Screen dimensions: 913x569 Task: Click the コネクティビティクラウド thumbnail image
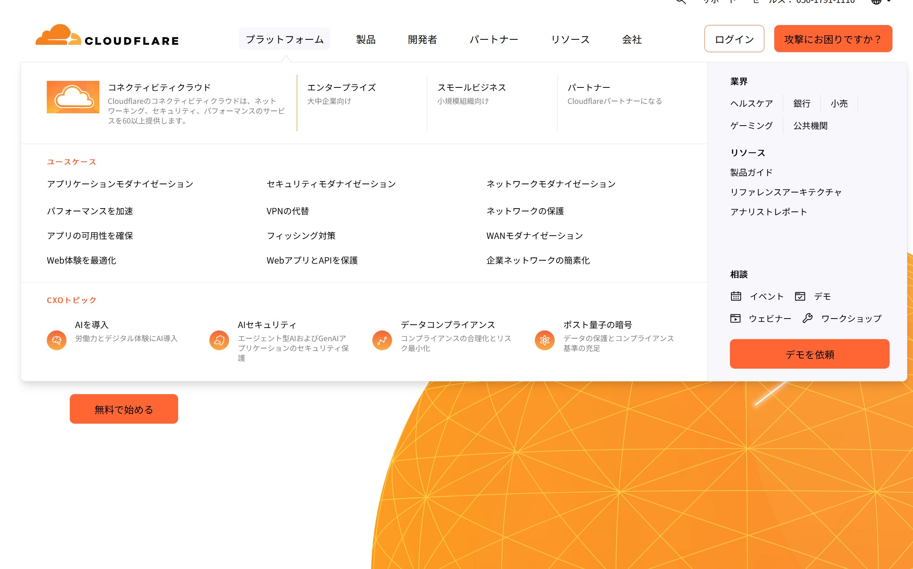click(73, 97)
